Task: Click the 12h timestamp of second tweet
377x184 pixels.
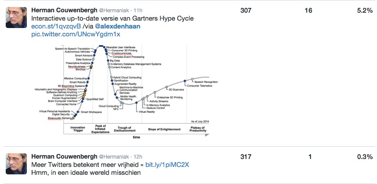Action: pyautogui.click(x=138, y=157)
